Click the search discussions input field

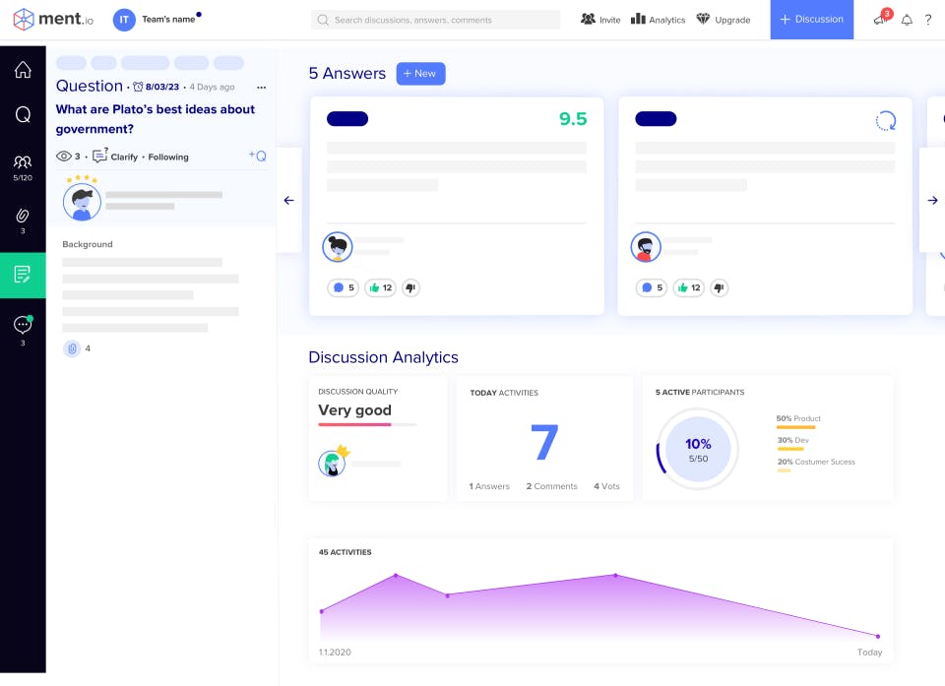[x=436, y=20]
